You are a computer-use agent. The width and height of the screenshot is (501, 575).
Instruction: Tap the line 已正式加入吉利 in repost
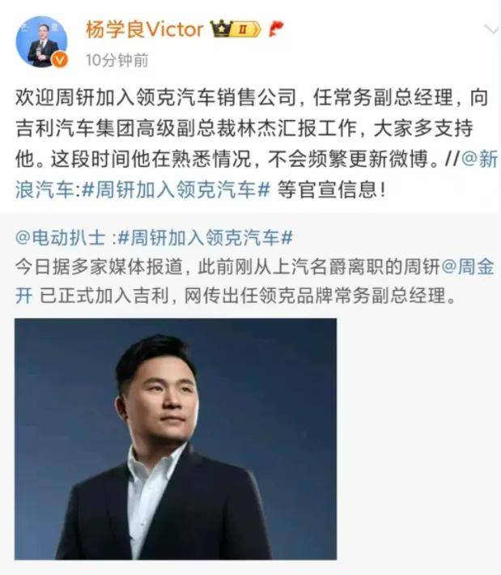104,296
